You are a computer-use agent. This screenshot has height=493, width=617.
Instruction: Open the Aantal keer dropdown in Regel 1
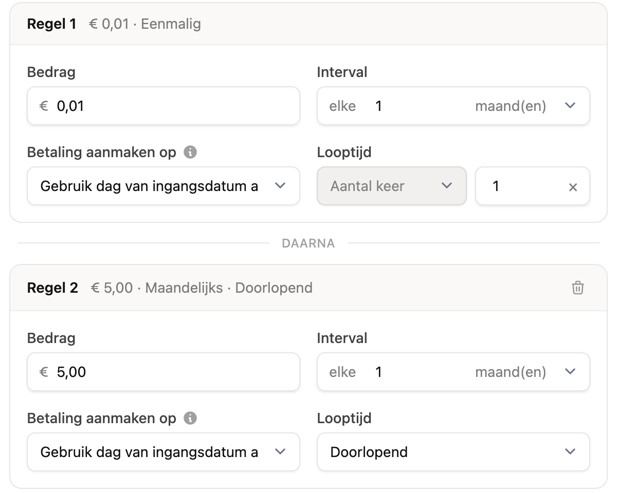392,186
